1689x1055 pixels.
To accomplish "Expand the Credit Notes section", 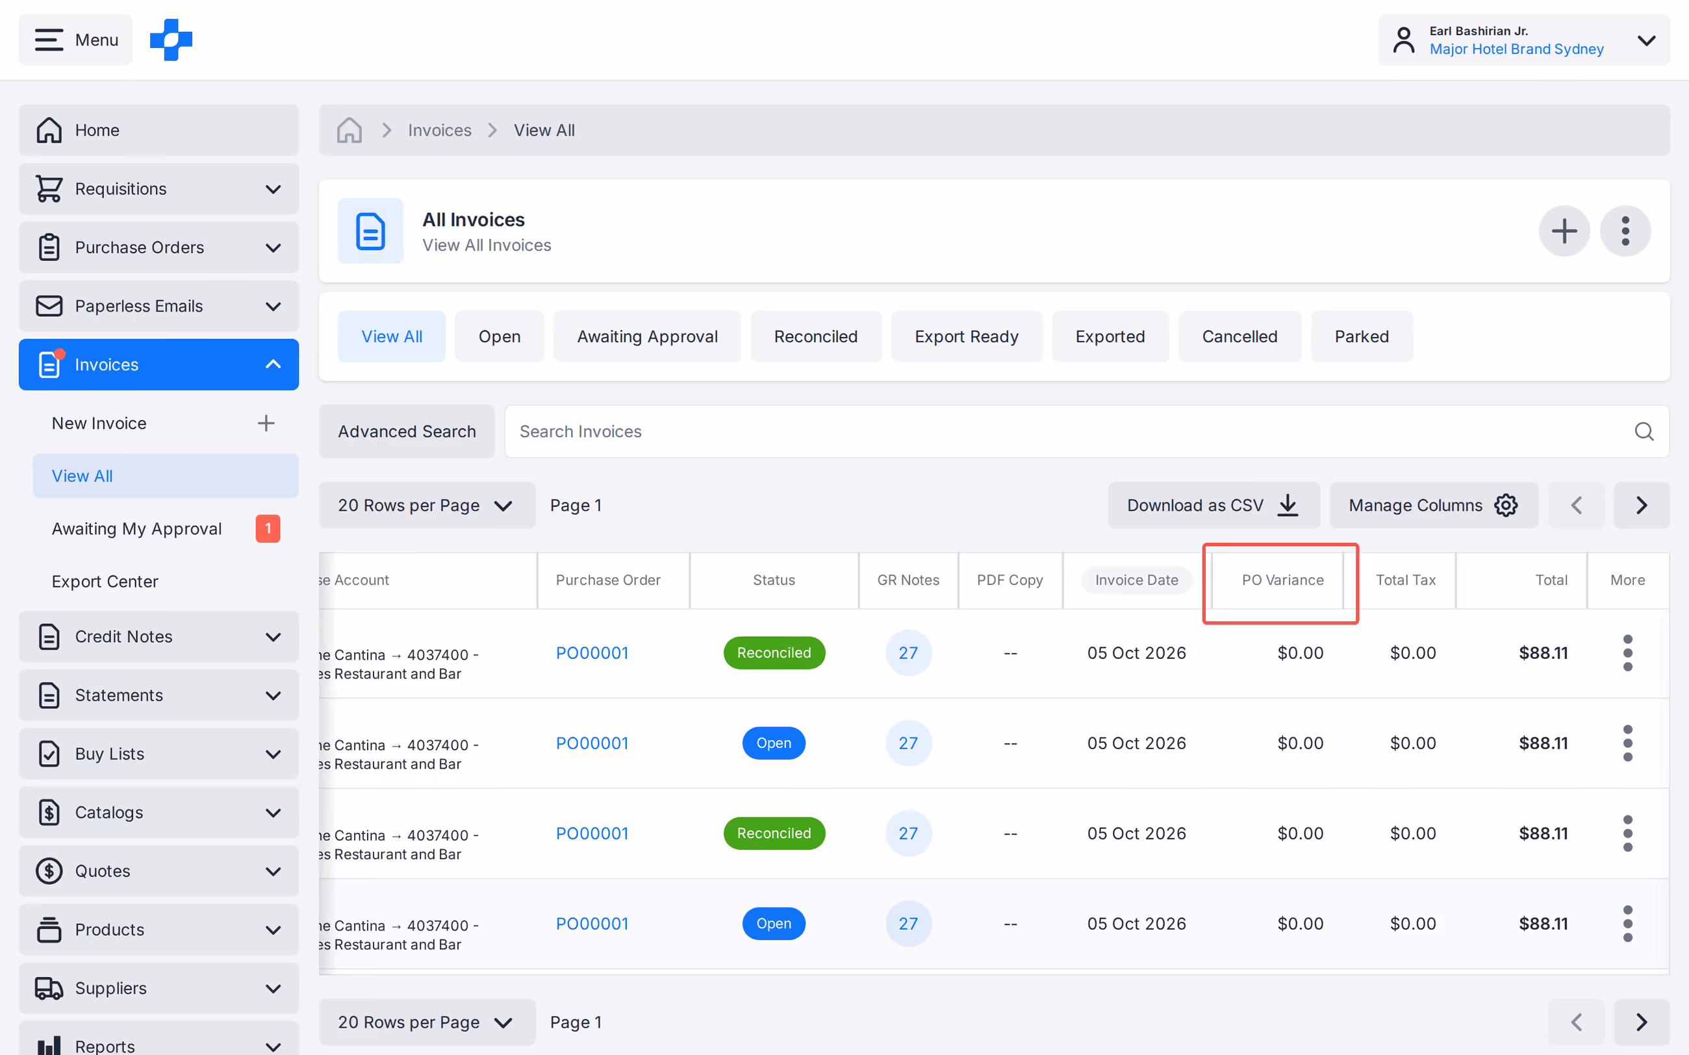I will point(159,636).
